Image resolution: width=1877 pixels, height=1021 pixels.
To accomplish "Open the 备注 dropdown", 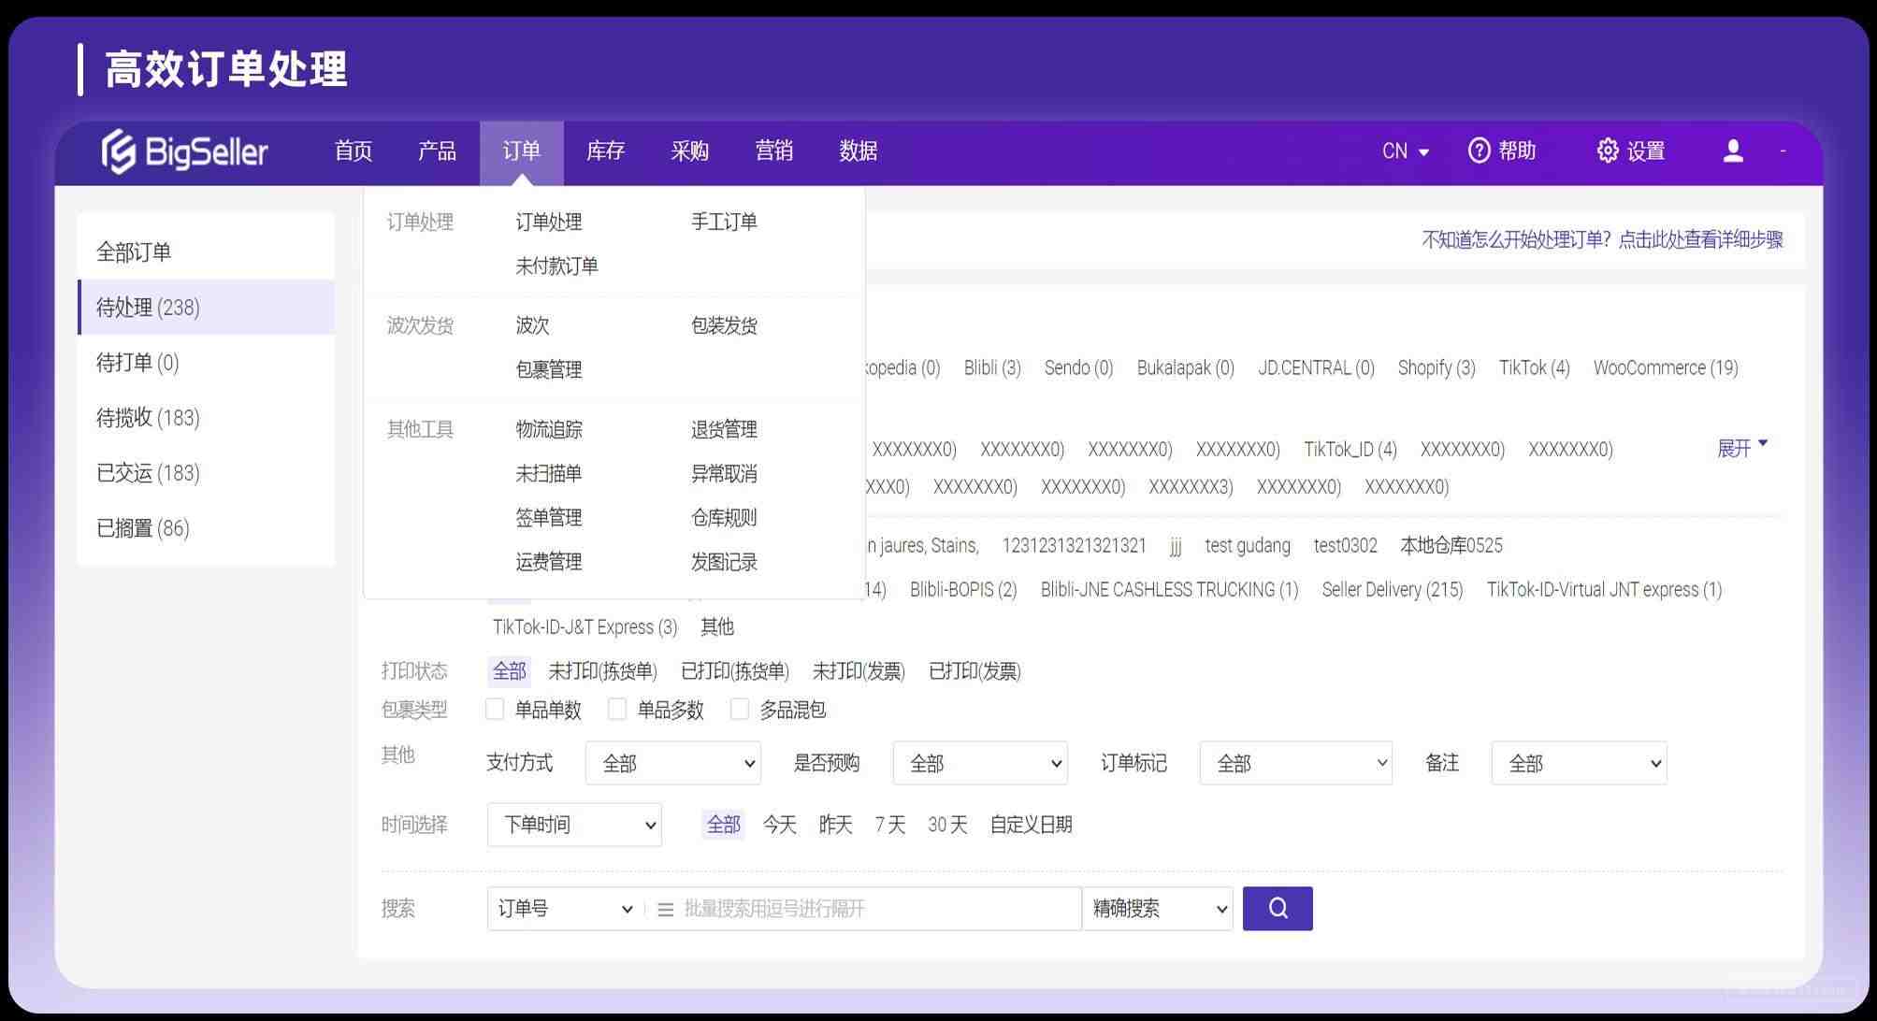I will click(x=1580, y=763).
